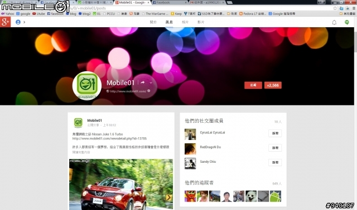Open the blog2 bookmark
This screenshot has height=210, width=357.
click(84, 13)
